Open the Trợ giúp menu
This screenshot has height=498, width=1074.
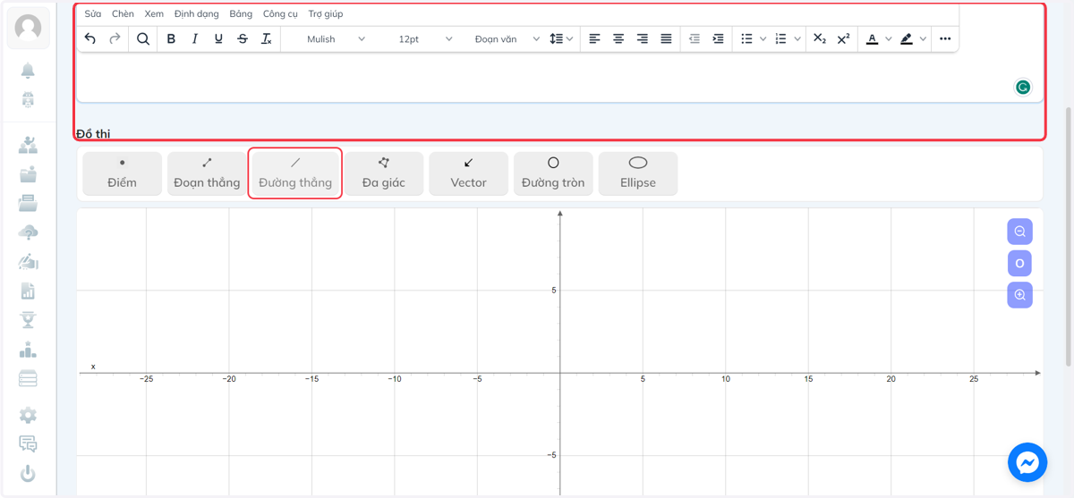pyautogui.click(x=326, y=14)
